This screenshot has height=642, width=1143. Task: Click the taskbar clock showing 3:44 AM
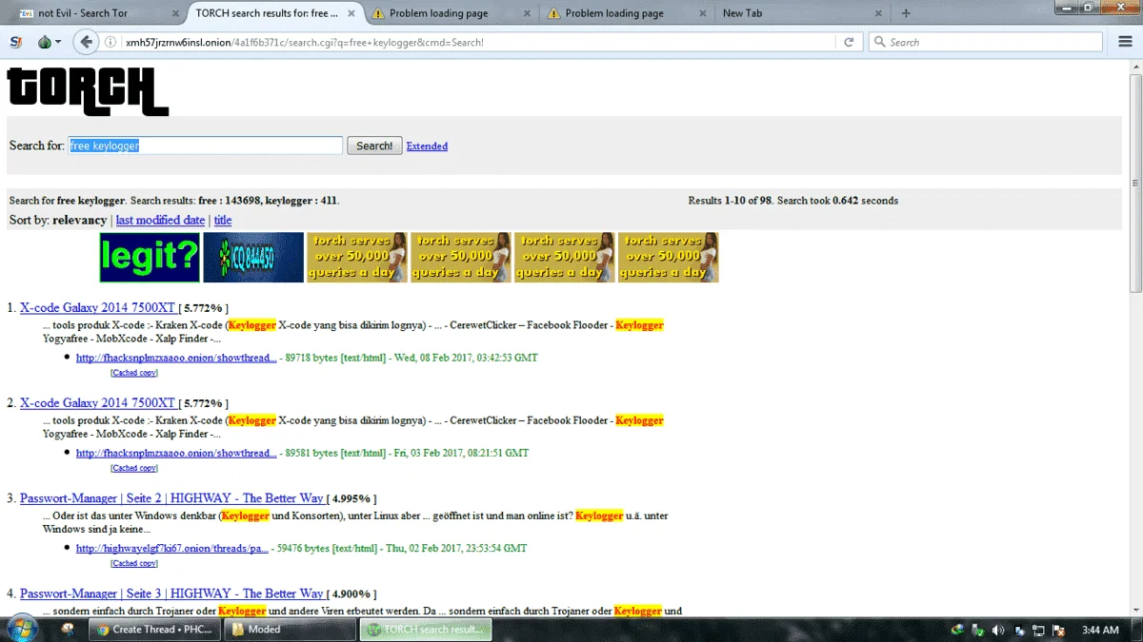point(1100,630)
